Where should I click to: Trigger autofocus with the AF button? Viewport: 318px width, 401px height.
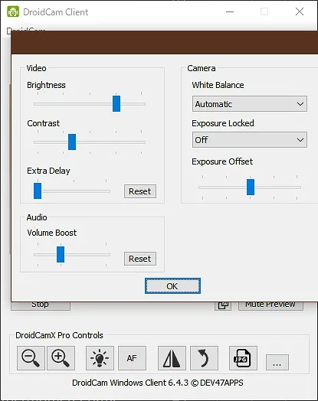pyautogui.click(x=132, y=358)
